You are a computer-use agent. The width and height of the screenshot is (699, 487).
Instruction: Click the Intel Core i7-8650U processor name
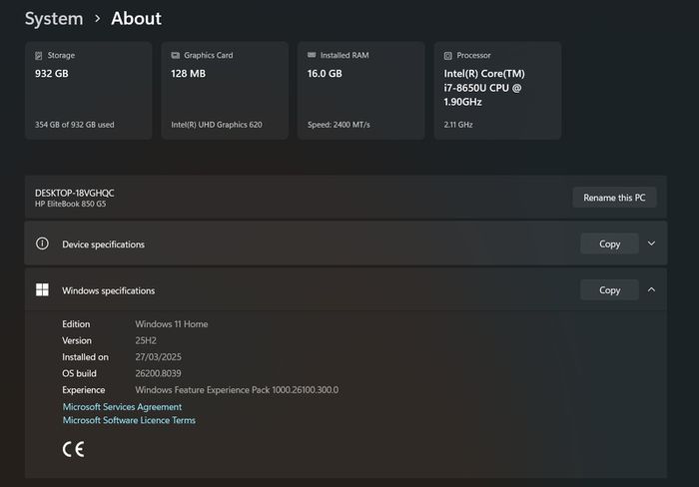pyautogui.click(x=484, y=88)
